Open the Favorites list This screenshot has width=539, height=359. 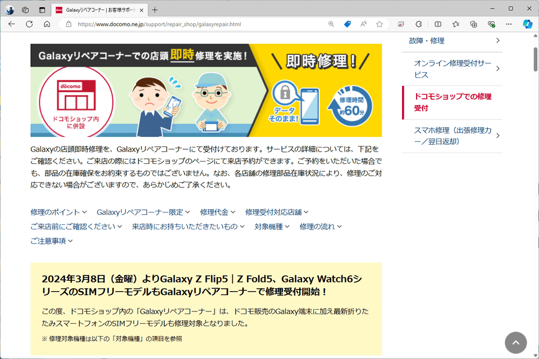pyautogui.click(x=456, y=24)
